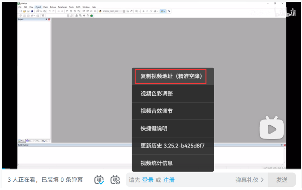Viewport: 302px width, 190px height.
Task: Open 视频色彩调整 from the context menu
Action: pos(157,94)
